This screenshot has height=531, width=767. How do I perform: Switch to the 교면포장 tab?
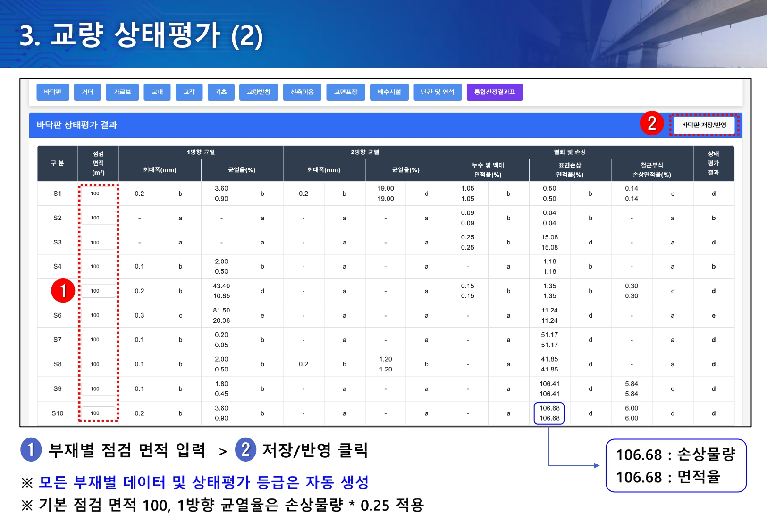346,92
